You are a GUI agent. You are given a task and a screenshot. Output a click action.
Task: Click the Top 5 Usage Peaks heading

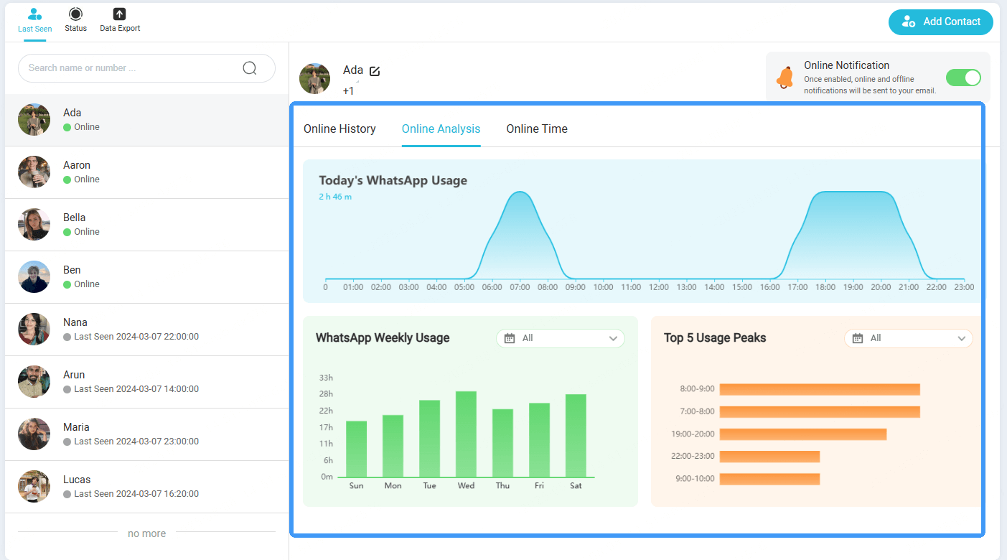click(x=715, y=338)
